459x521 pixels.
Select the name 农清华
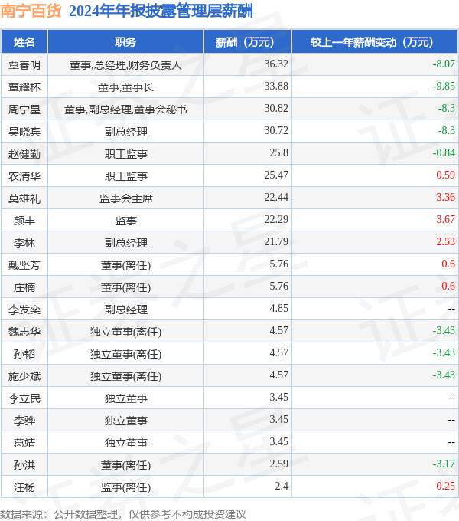(x=24, y=176)
